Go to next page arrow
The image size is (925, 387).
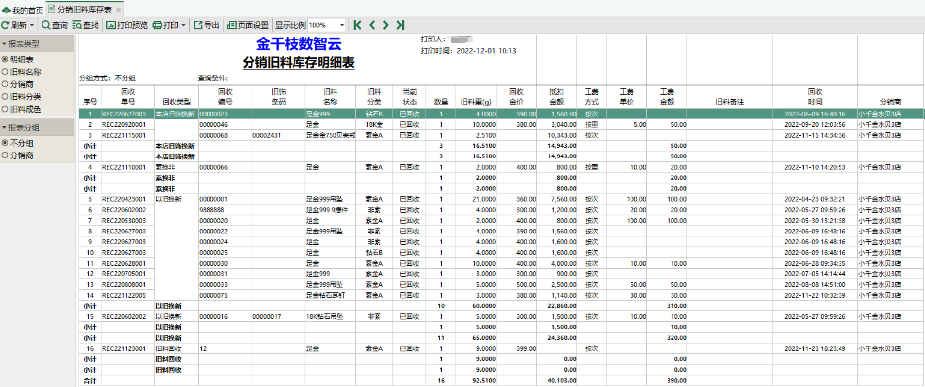386,25
